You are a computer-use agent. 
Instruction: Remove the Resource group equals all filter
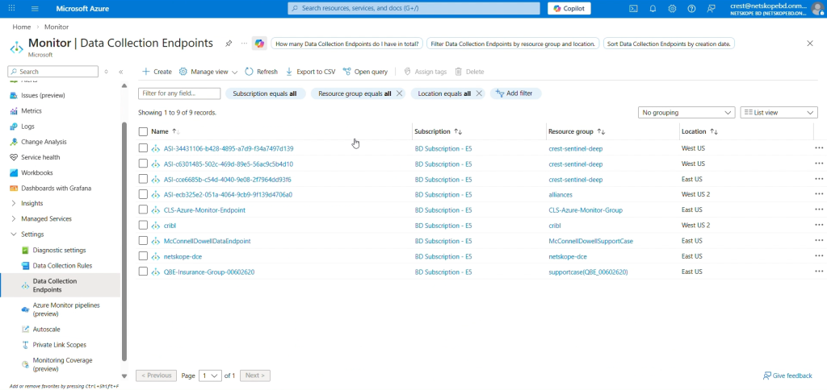(399, 93)
